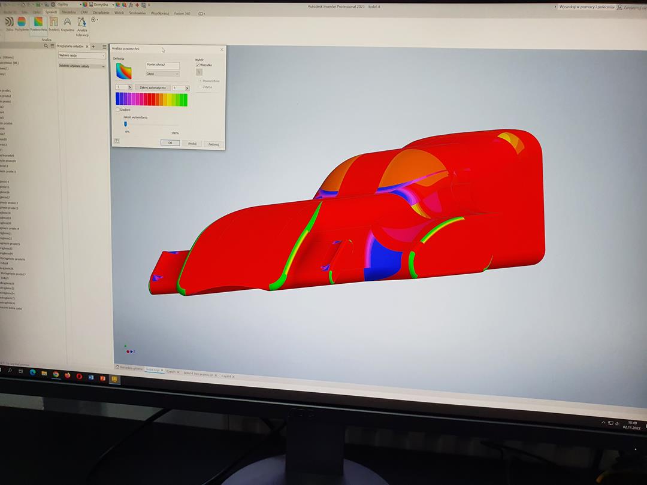Open the Gauss analysis type dropdown
647x485 pixels.
162,74
